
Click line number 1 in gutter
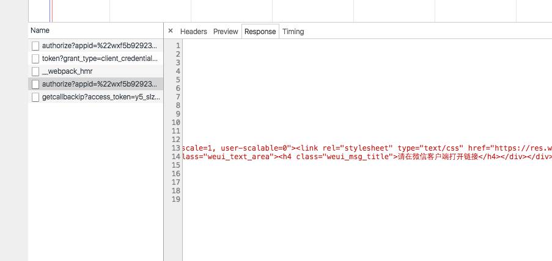178,46
